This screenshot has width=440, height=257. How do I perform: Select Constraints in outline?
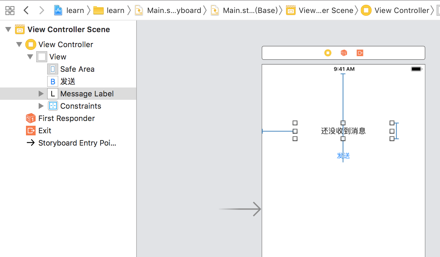click(x=68, y=106)
